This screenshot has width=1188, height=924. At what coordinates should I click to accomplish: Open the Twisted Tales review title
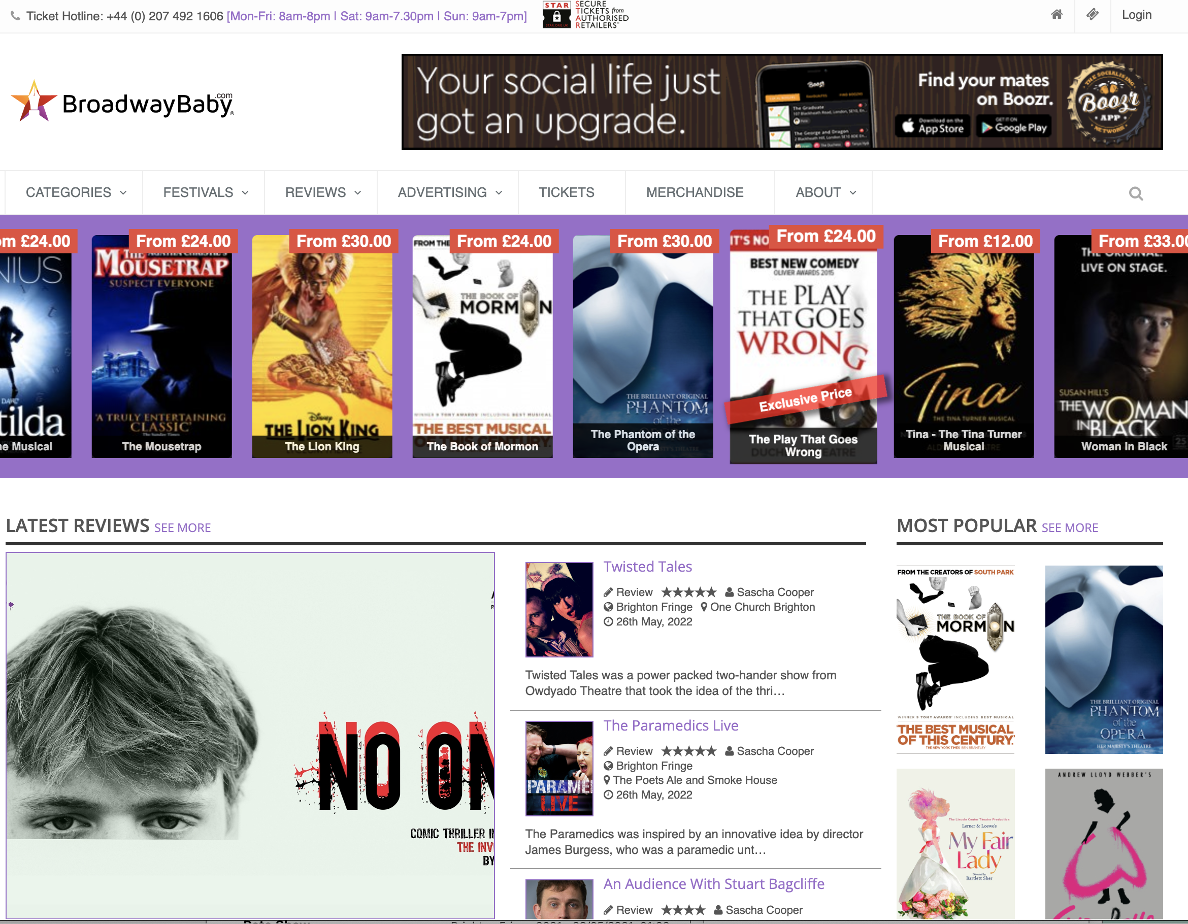647,567
